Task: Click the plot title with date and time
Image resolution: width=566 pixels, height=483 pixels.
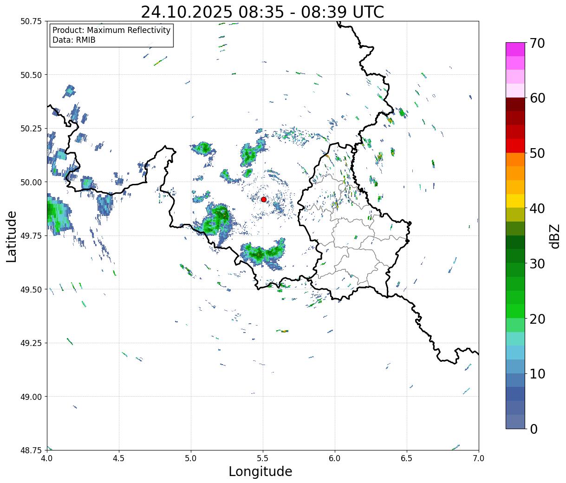Action: [x=262, y=12]
